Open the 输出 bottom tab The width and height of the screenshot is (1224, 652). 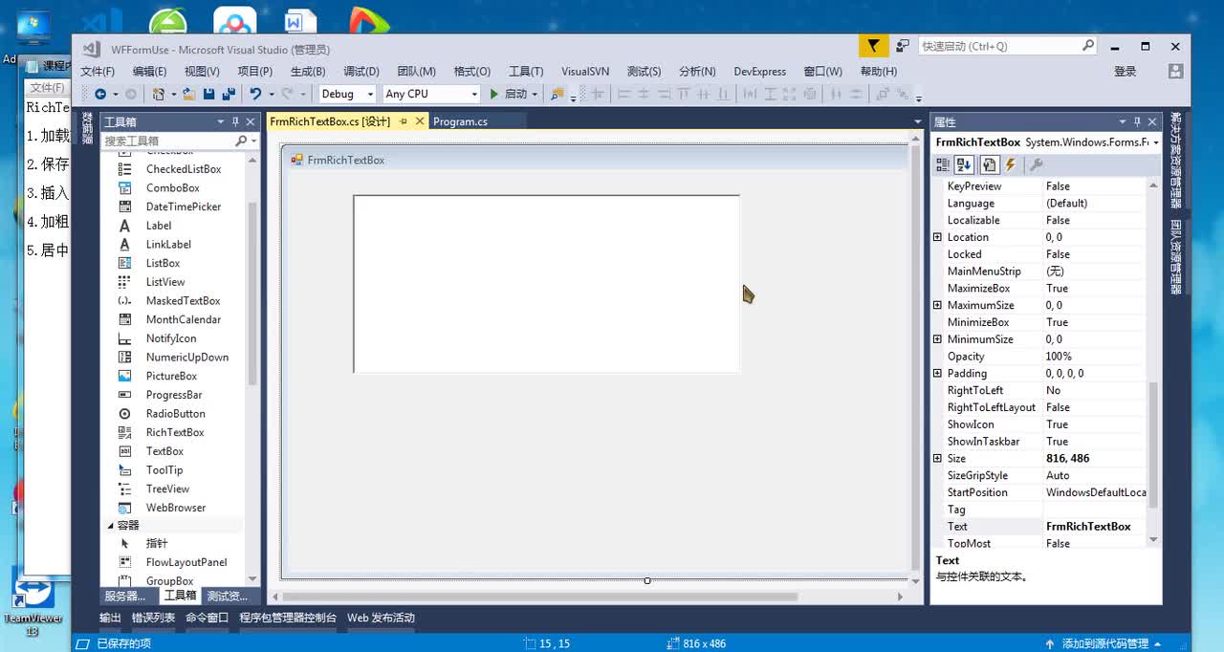pyautogui.click(x=110, y=618)
